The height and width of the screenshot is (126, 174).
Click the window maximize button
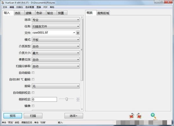(162, 2)
